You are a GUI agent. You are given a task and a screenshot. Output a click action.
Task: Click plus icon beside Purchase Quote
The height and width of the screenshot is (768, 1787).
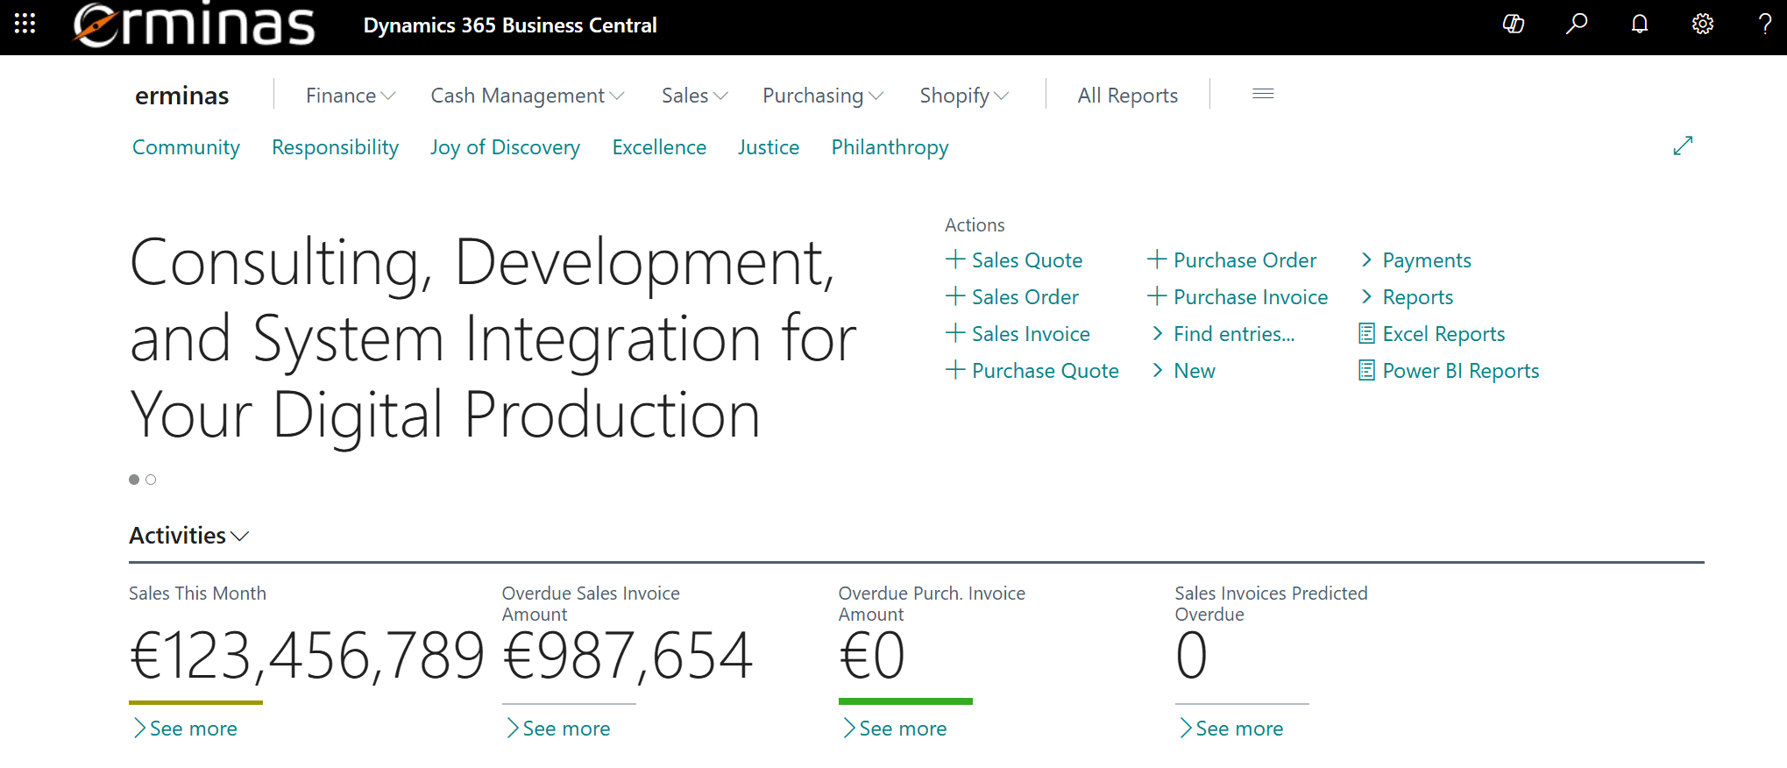(955, 370)
